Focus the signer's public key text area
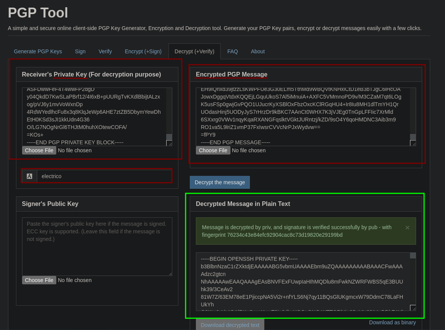This screenshot has width=445, height=330. [x=97, y=246]
